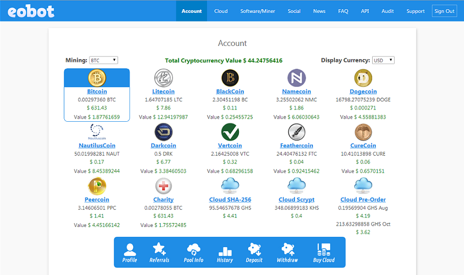This screenshot has width=464, height=275.
Task: Follow the Litecoin link
Action: pyautogui.click(x=163, y=92)
